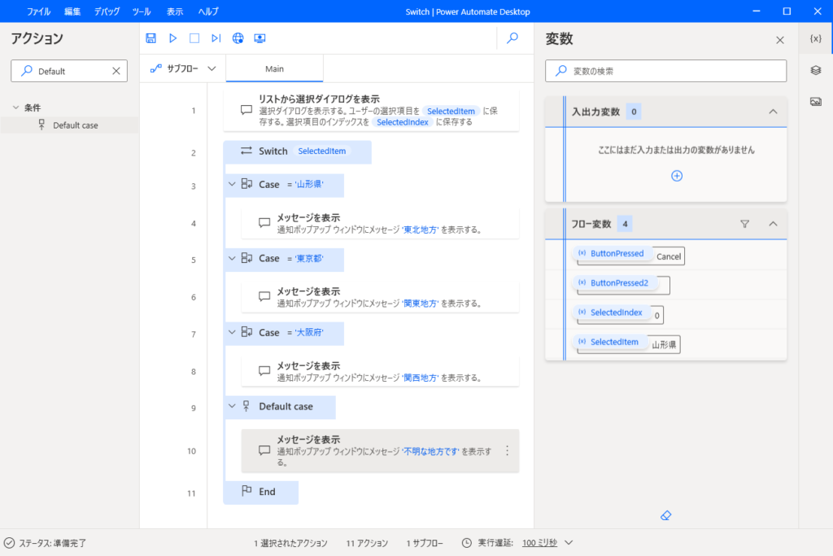Collapse the Default case block

tap(232, 406)
